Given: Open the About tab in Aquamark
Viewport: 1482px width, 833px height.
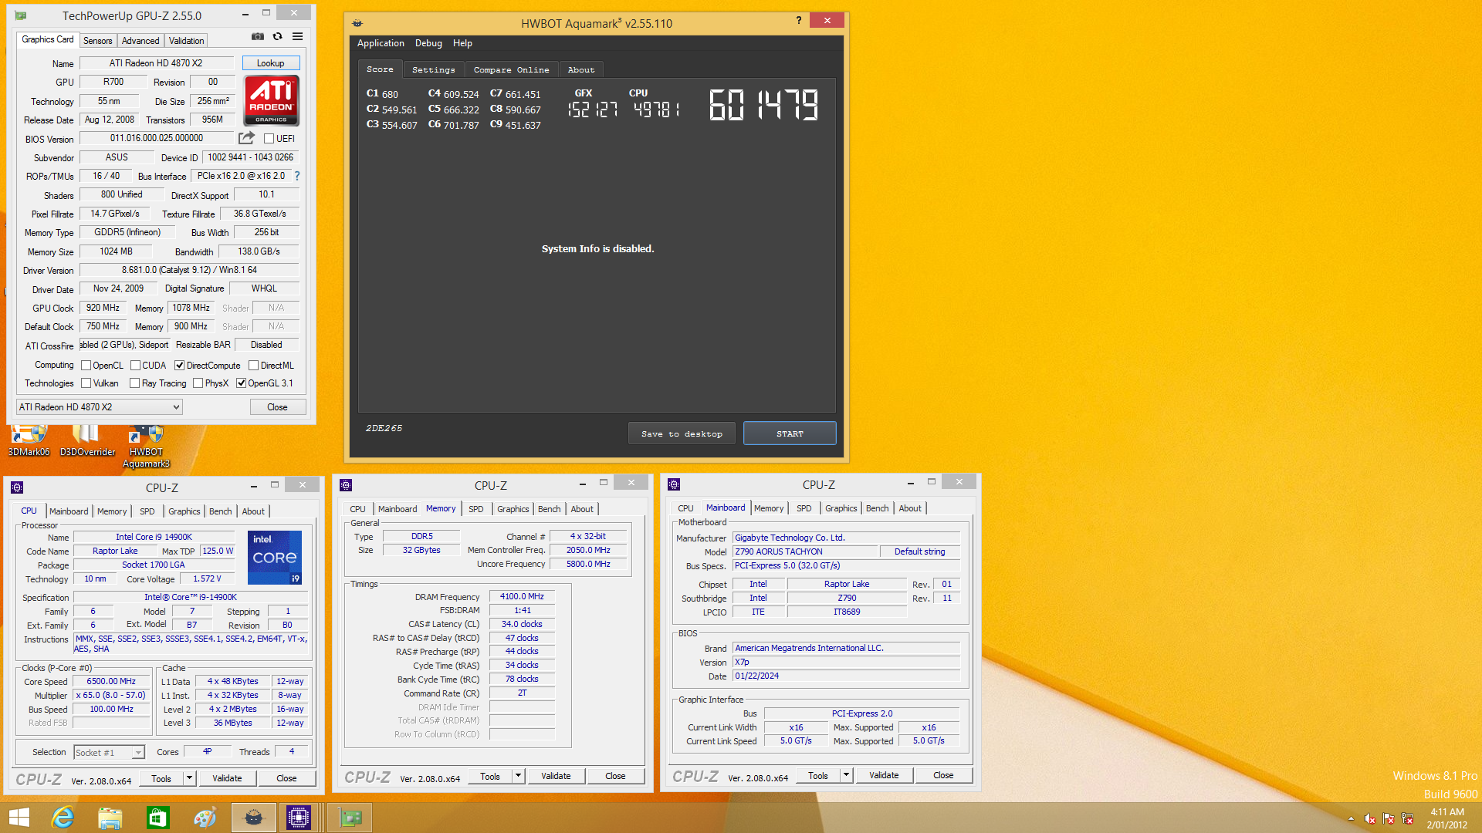Looking at the screenshot, I should pos(581,70).
